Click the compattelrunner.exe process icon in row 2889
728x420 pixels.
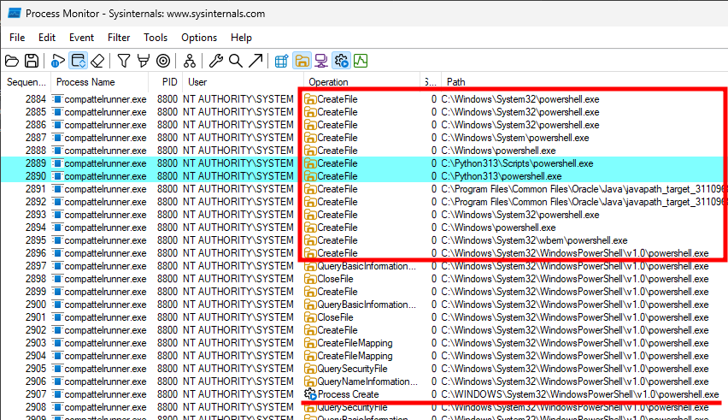click(x=57, y=163)
